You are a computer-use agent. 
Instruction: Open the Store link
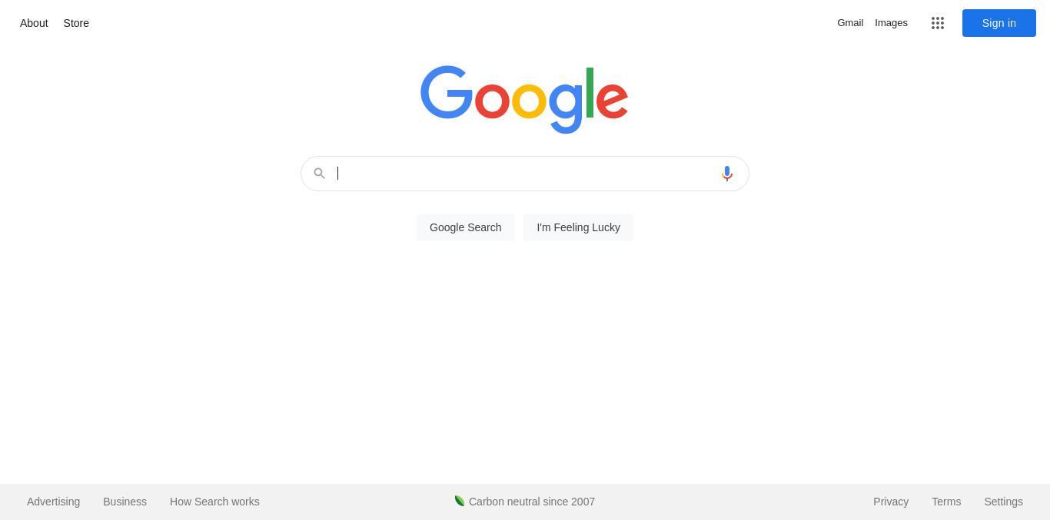[76, 23]
